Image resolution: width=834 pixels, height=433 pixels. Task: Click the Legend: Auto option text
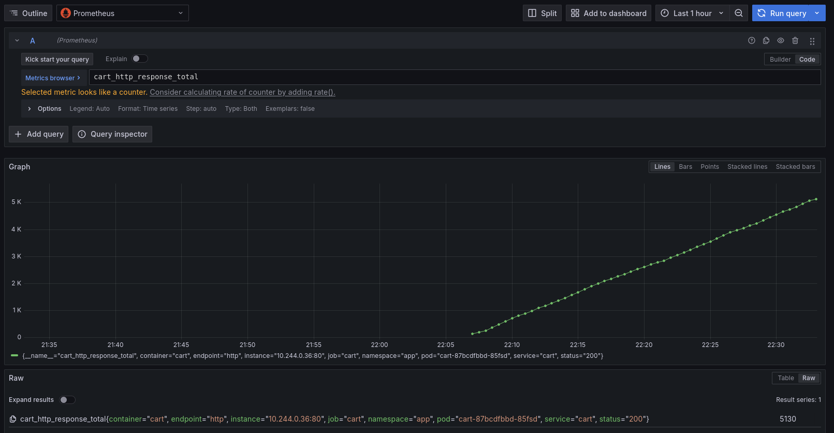[x=90, y=109]
